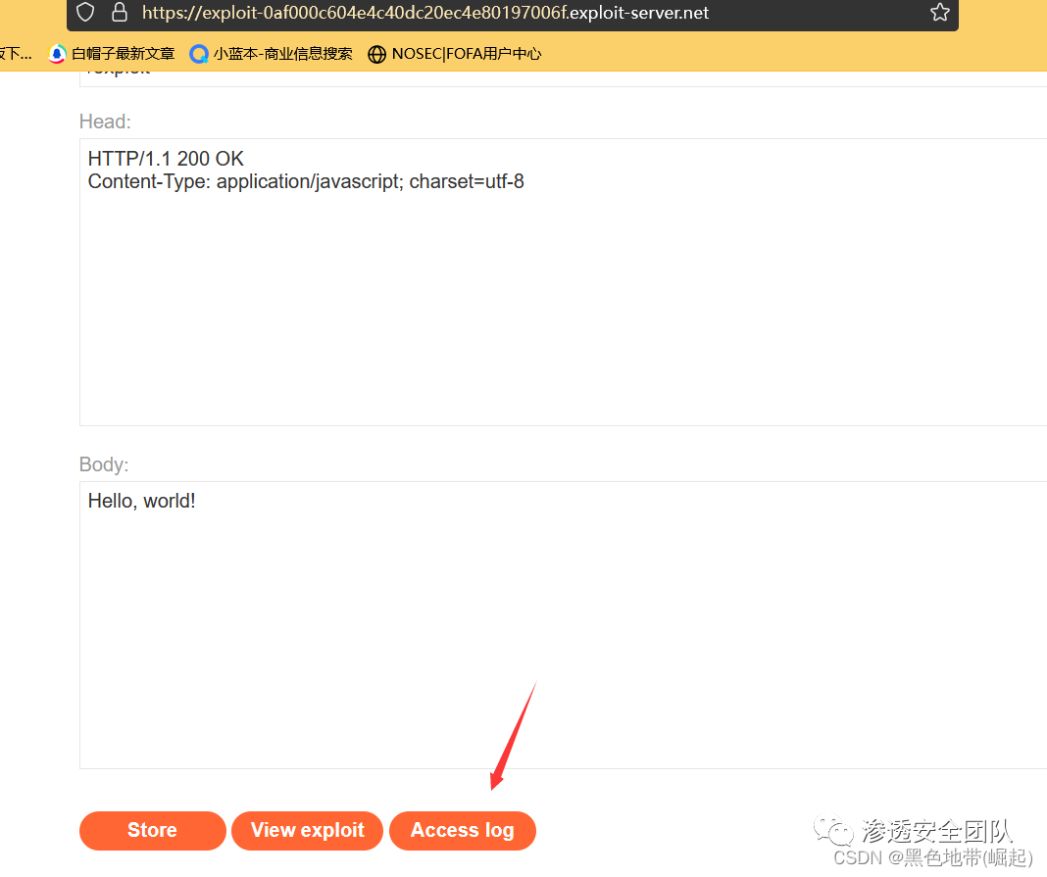Screen dimensions: 1047x877
Task: Click the 小蓝本 bookmark favicon
Action: [x=199, y=54]
